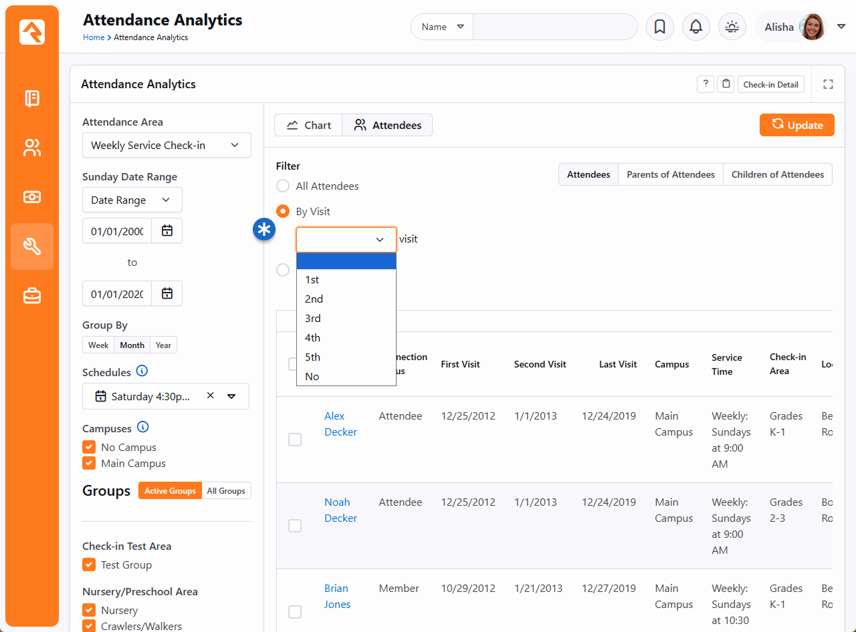This screenshot has width=856, height=632.
Task: Open the Finance section in sidebar
Action: [x=32, y=197]
